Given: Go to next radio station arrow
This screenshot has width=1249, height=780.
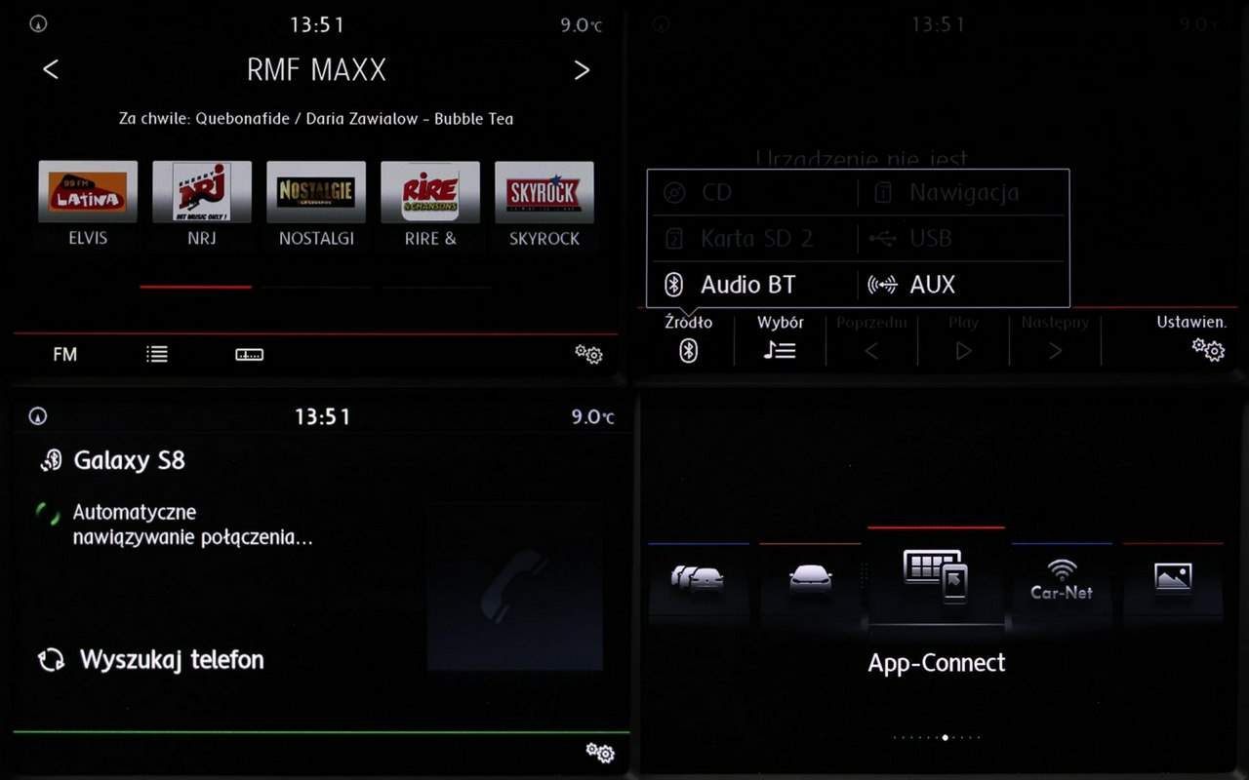Looking at the screenshot, I should 582,70.
